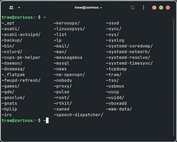Click the ~cups-pk-helper entry
Viewport: 177px width, 142px height.
pos(21,57)
